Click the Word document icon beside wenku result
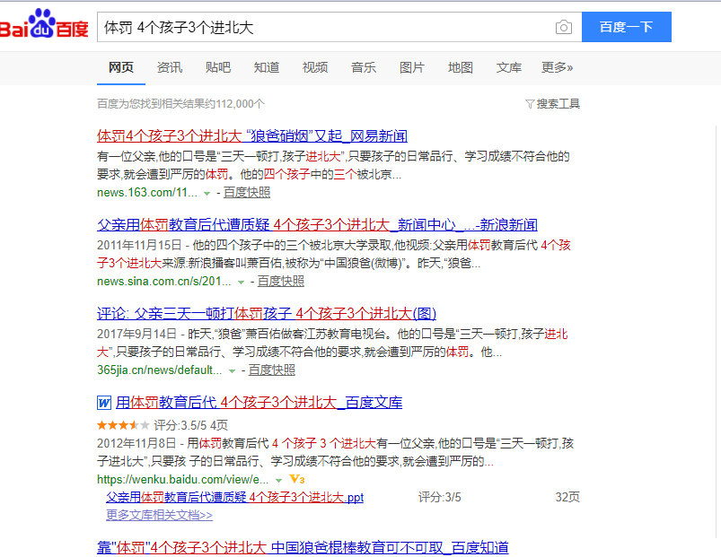The height and width of the screenshot is (557, 721). pos(103,403)
